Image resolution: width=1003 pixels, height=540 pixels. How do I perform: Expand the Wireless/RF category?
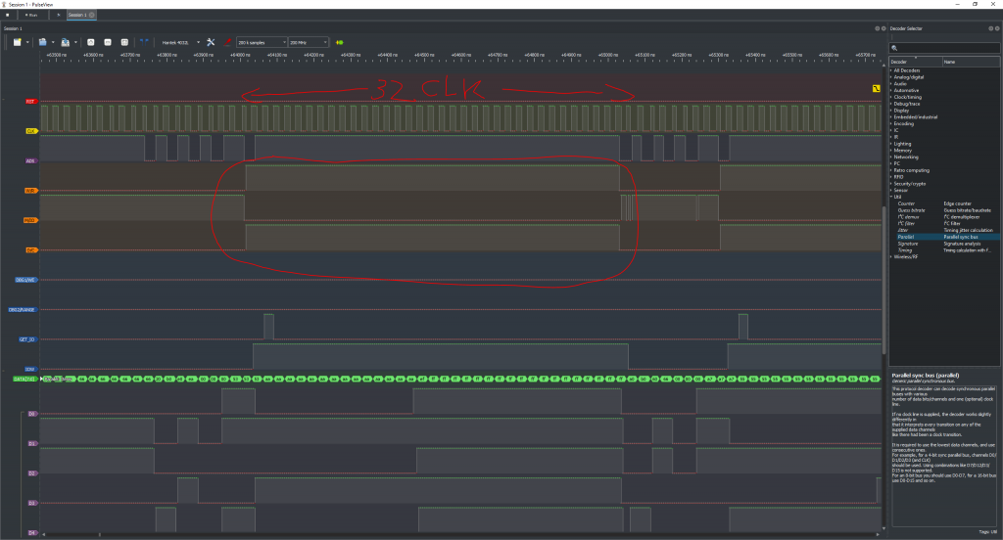(x=891, y=257)
